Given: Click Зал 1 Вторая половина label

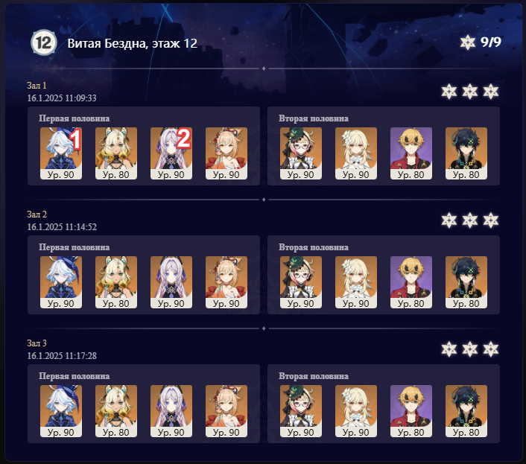Looking at the screenshot, I should click(314, 118).
